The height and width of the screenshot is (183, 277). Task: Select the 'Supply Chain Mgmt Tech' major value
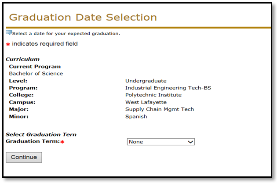coord(160,109)
